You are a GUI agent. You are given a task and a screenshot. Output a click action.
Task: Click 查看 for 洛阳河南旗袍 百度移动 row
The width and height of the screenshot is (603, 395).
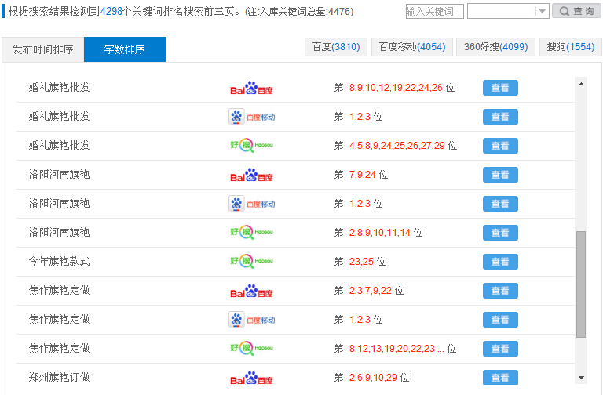500,204
